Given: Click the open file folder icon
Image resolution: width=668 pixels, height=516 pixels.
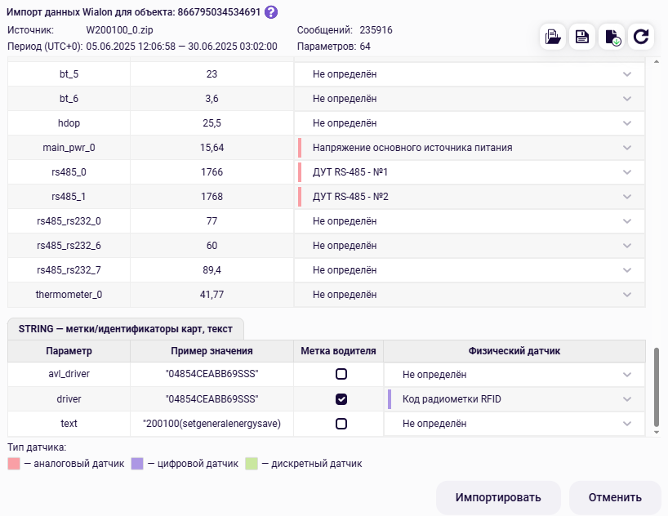Looking at the screenshot, I should coord(554,37).
